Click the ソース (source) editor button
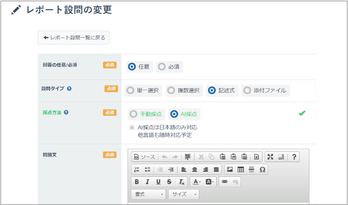The width and height of the screenshot is (348, 205). [145, 157]
